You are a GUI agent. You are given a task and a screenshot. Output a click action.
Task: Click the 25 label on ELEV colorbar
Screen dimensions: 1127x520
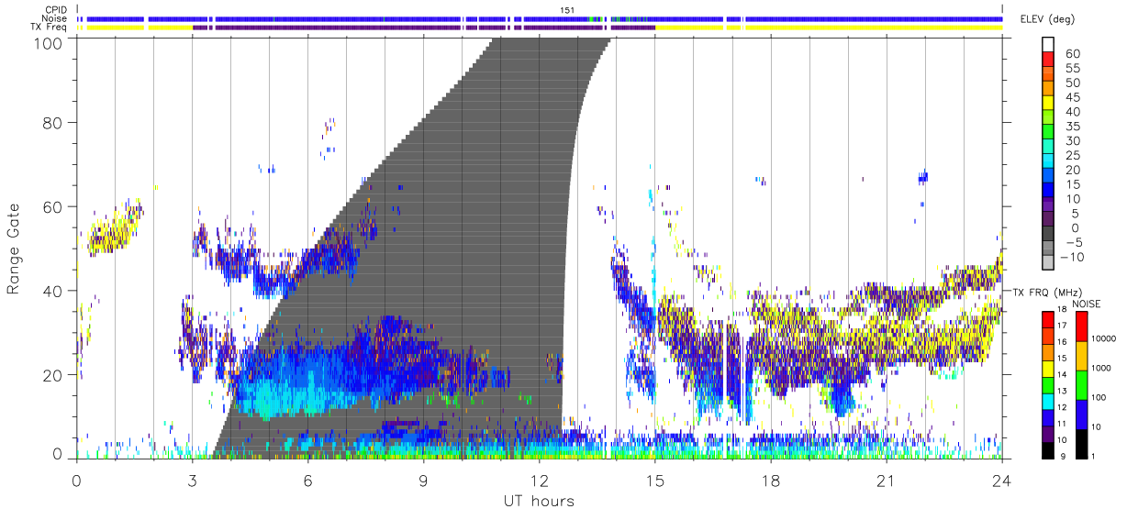[x=1071, y=155]
